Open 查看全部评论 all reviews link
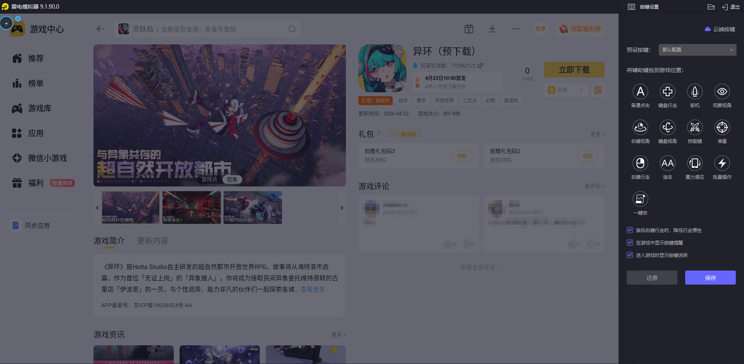744x364 pixels. tap(480, 267)
